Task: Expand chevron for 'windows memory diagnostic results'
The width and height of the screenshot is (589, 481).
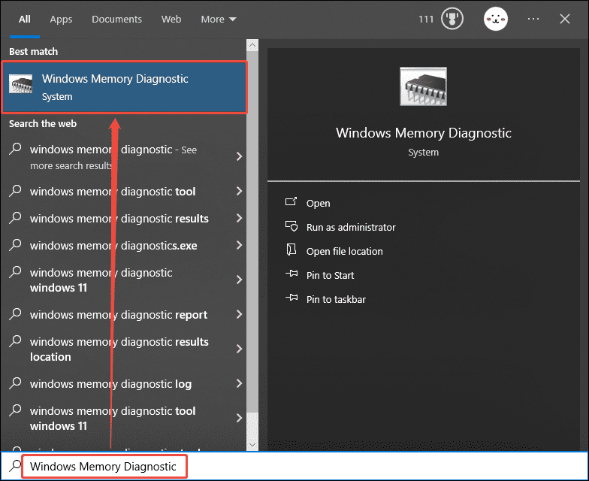Action: 239,218
